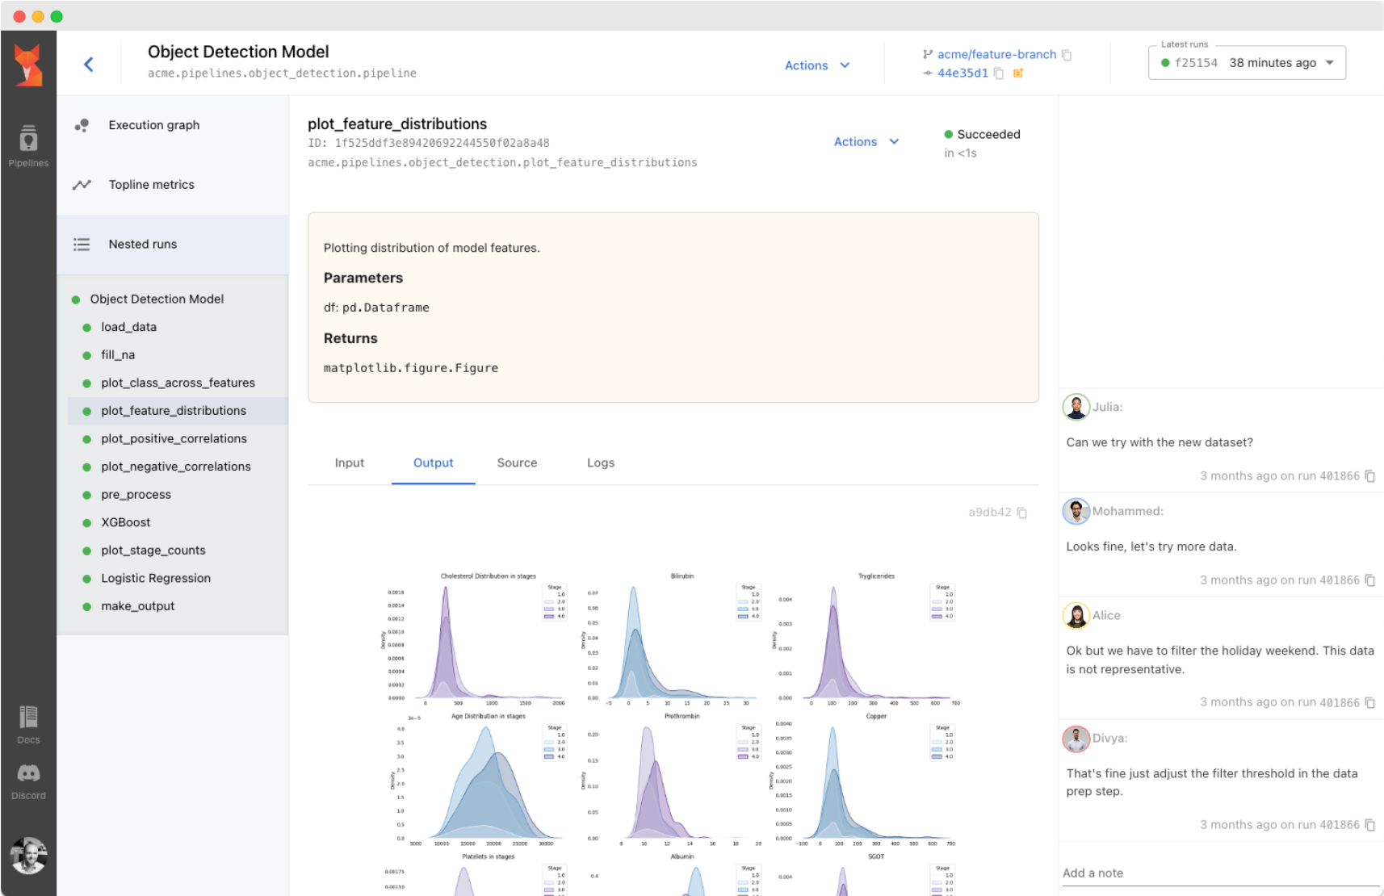Viewport: 1384px width, 896px height.
Task: Select the XGBoost run in Nested runs
Action: (125, 521)
